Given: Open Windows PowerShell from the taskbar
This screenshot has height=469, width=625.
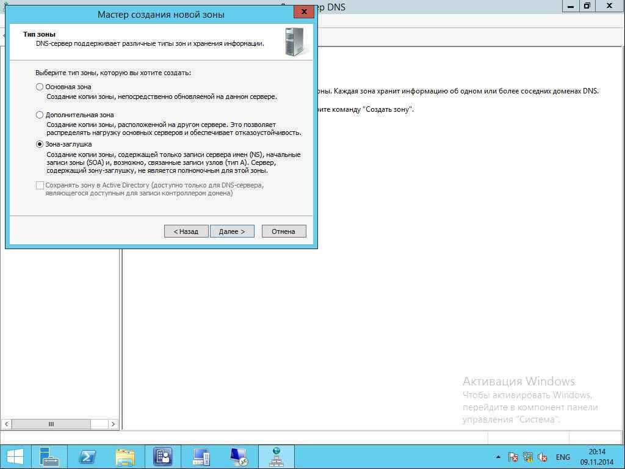Looking at the screenshot, I should (x=87, y=456).
